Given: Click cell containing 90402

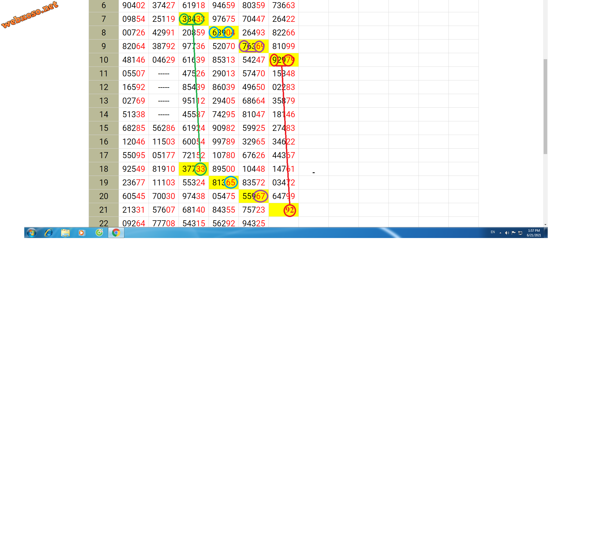Looking at the screenshot, I should (134, 5).
